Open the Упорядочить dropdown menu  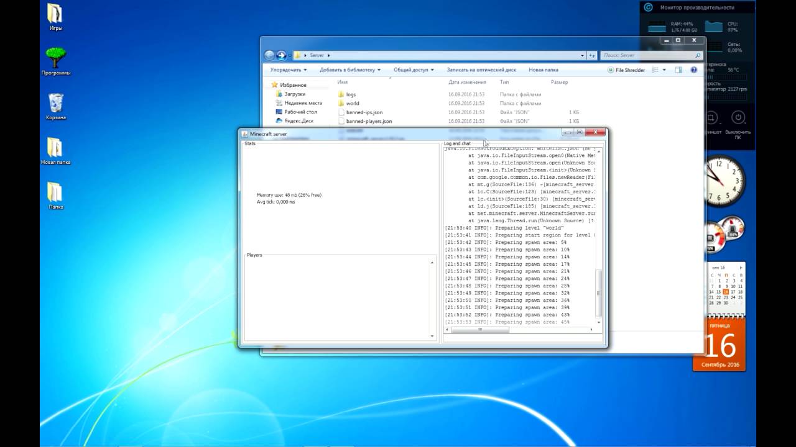pos(289,70)
